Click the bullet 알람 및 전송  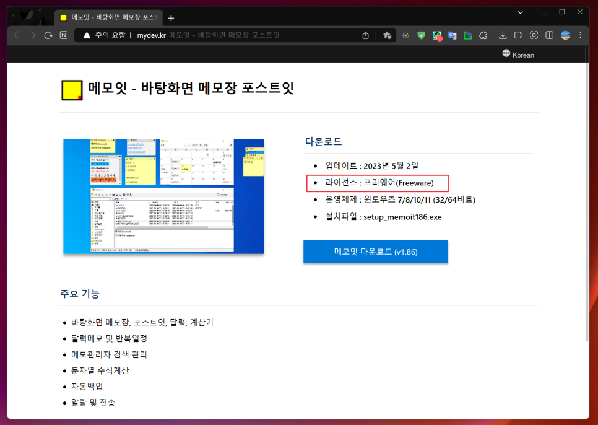coord(93,403)
